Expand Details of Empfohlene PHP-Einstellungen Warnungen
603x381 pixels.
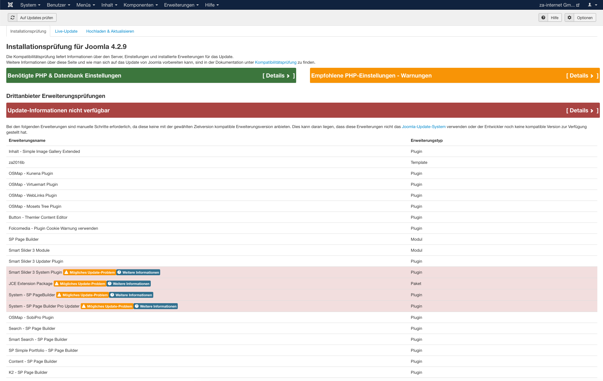pyautogui.click(x=582, y=76)
